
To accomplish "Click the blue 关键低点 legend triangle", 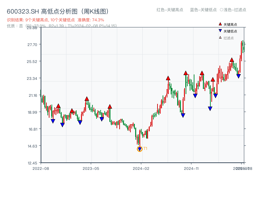I will coord(220,31).
